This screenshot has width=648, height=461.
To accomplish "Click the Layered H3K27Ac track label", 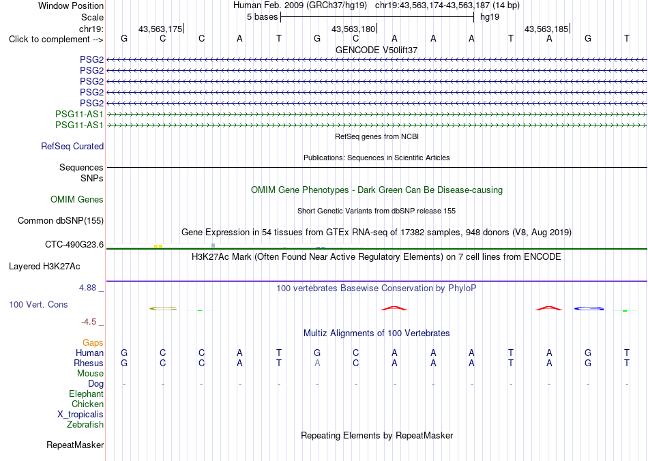I will [x=44, y=267].
